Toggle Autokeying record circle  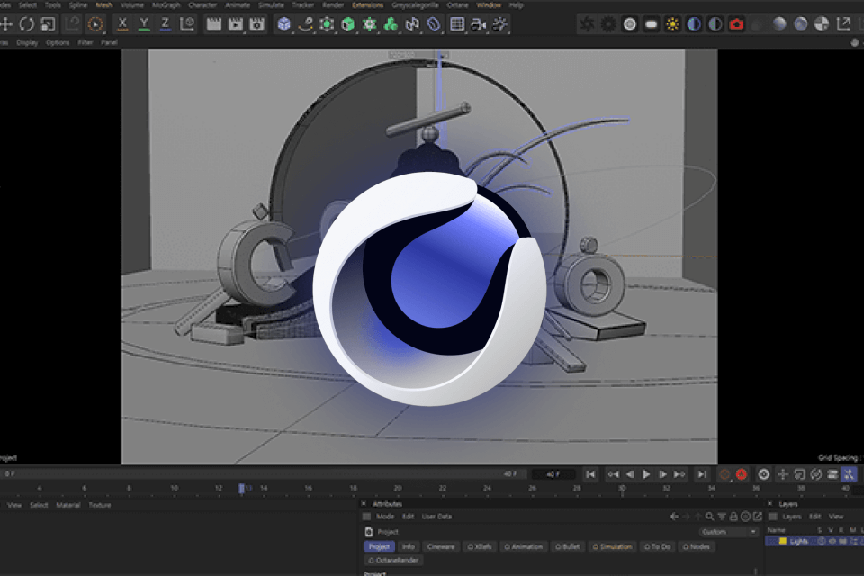click(724, 474)
